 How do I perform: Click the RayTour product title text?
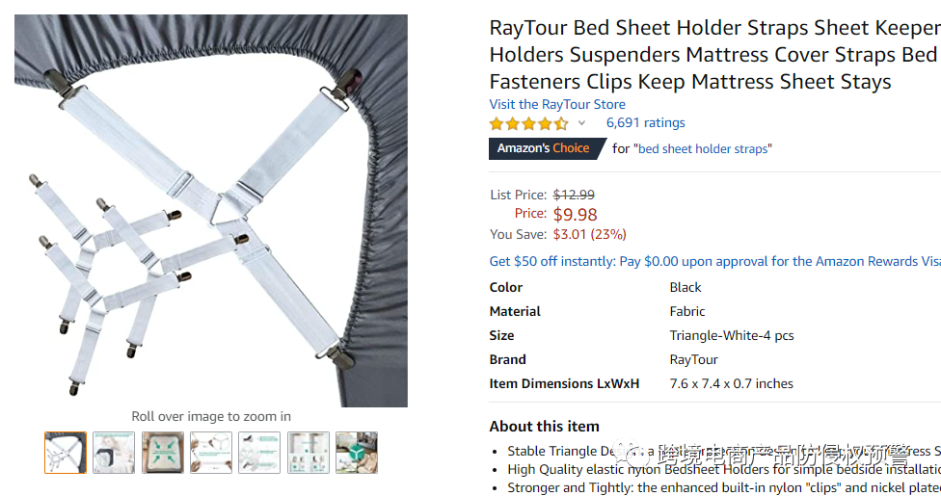(x=714, y=55)
